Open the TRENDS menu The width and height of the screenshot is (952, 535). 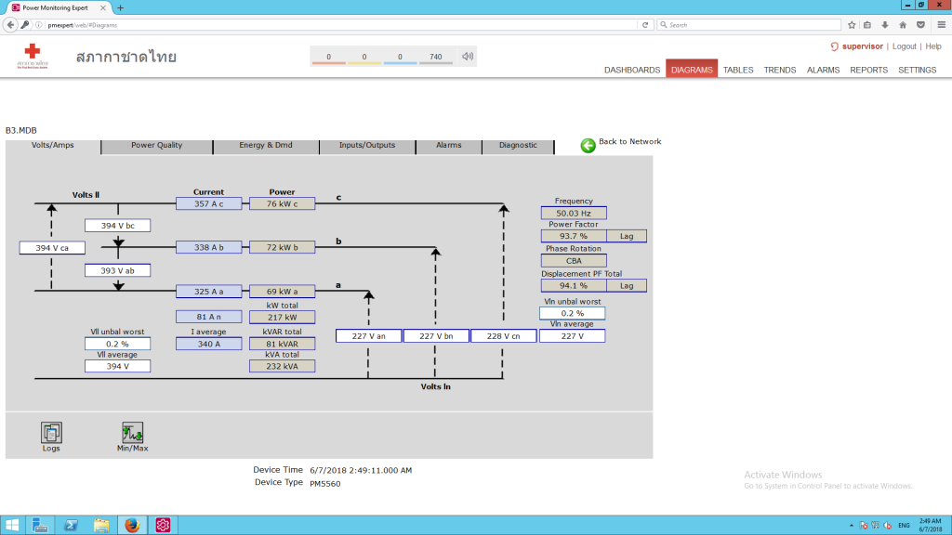[780, 70]
